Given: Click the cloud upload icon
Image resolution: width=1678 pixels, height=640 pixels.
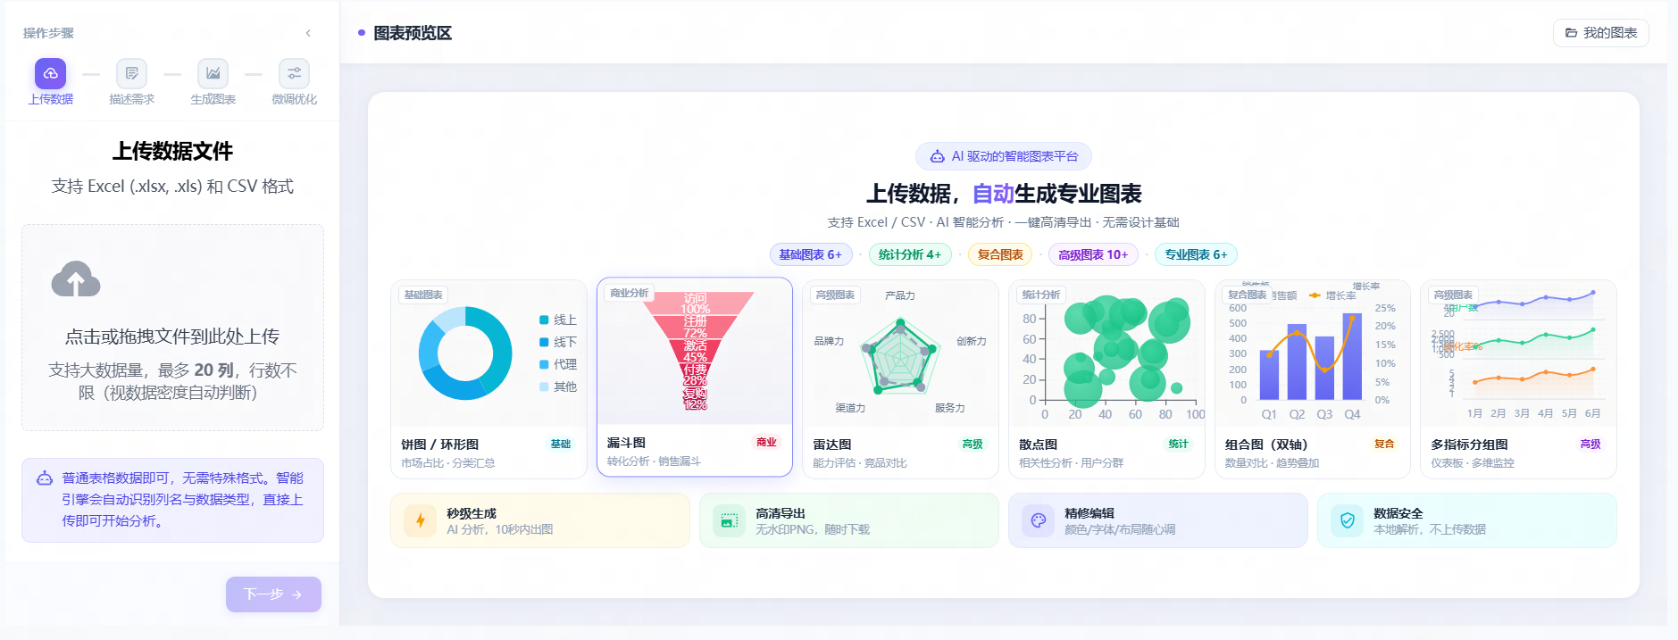Looking at the screenshot, I should 76,279.
